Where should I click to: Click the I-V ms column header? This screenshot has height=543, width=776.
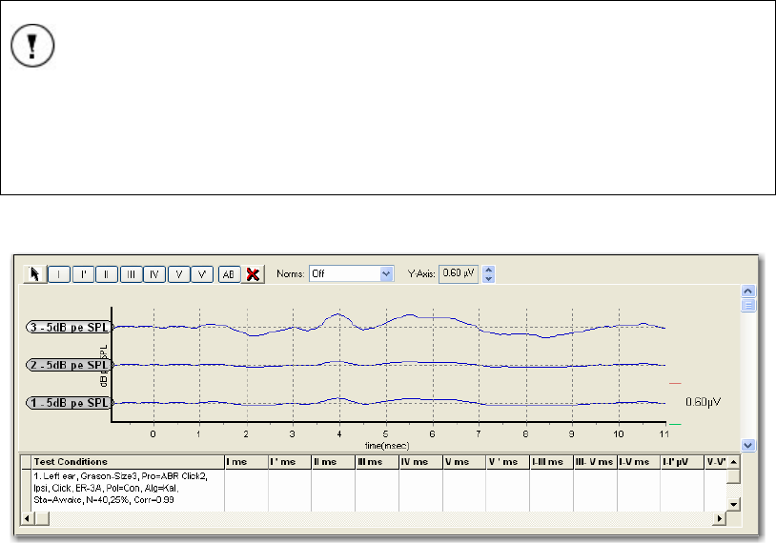(639, 462)
